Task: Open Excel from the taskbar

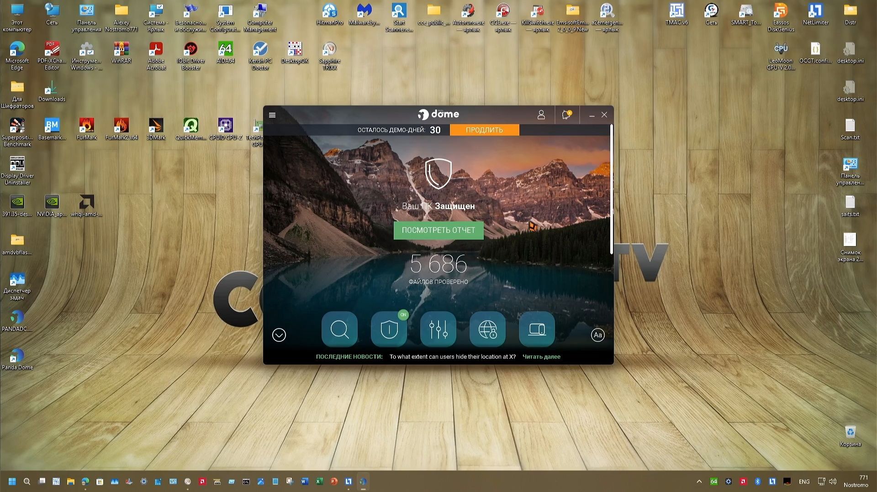Action: point(319,482)
